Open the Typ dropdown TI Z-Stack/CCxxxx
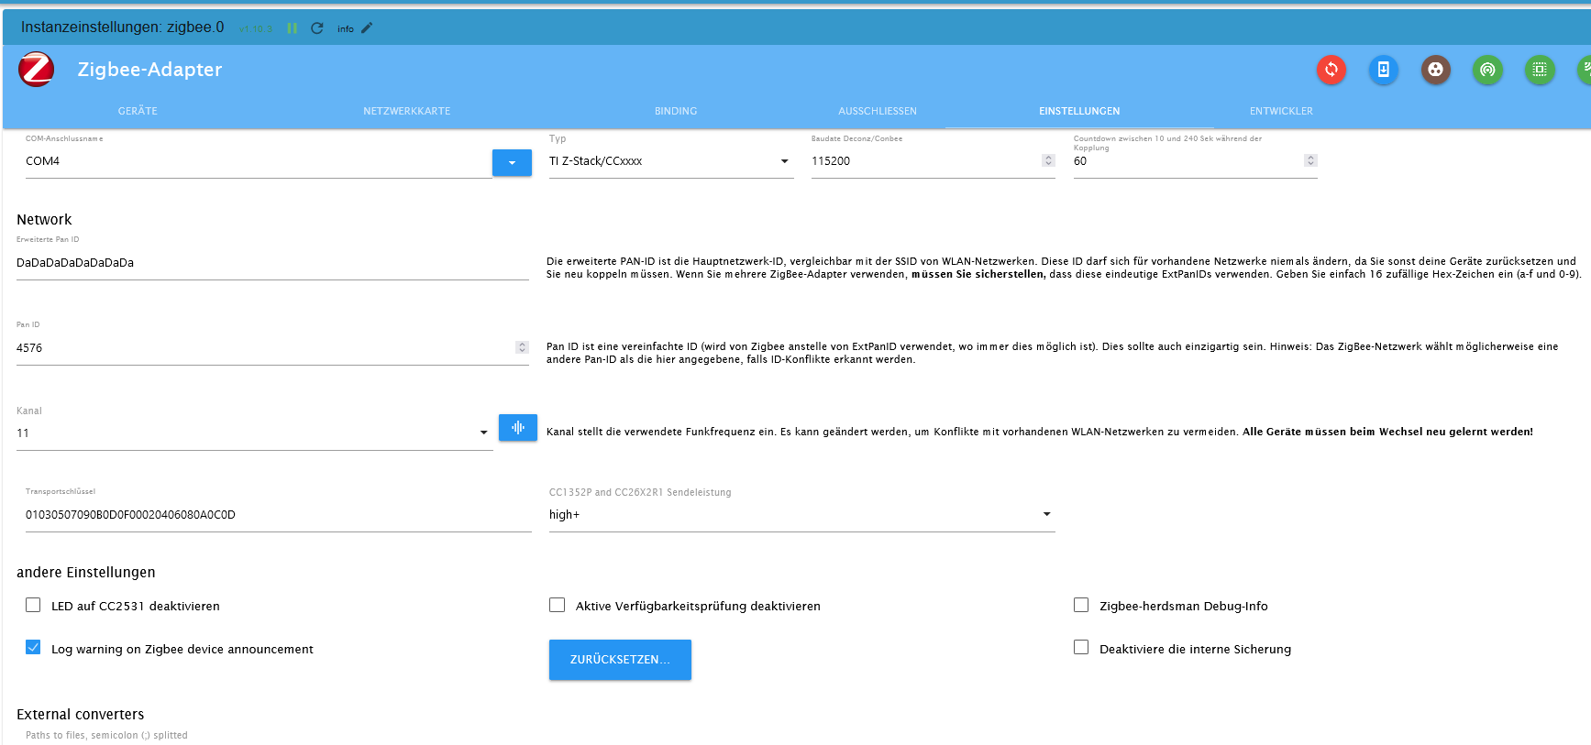Viewport: 1591px width, 745px height. pos(670,161)
